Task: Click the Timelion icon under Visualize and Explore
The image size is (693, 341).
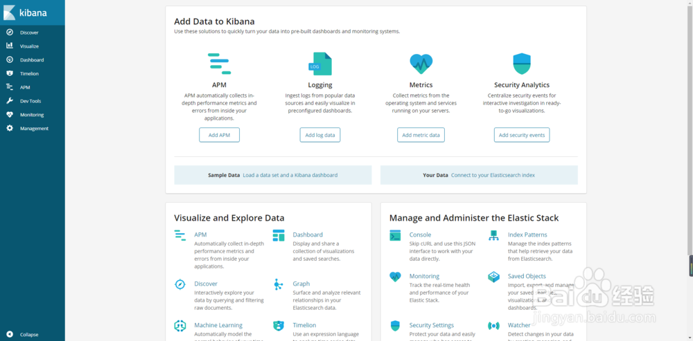Action: coord(279,326)
